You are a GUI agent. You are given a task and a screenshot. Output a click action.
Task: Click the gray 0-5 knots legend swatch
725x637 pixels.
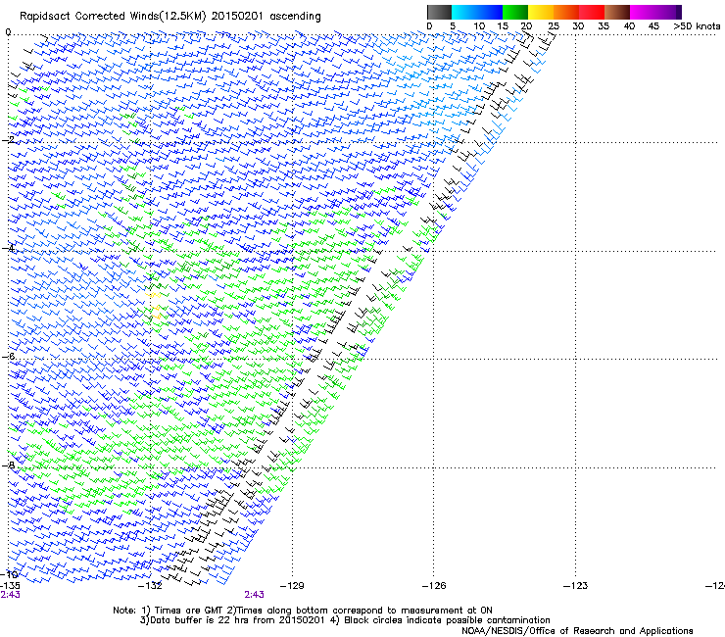(x=439, y=12)
